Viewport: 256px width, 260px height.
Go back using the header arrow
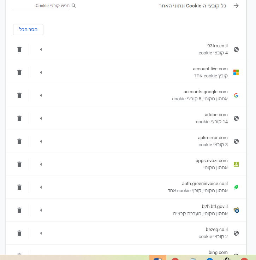[x=236, y=6]
